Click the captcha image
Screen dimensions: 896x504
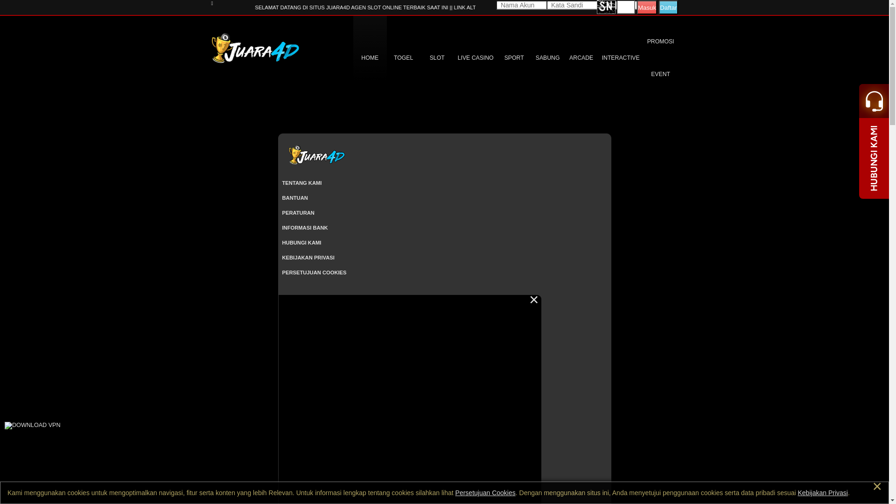coord(606,7)
